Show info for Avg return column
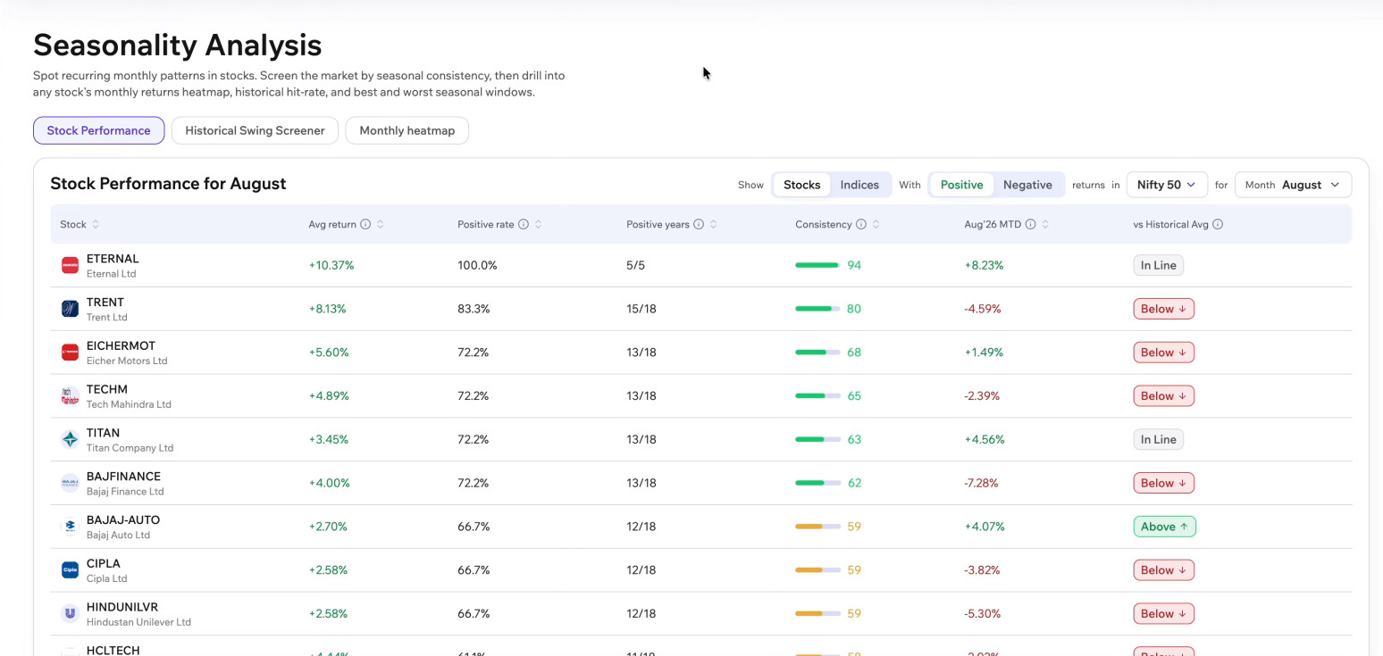 pyautogui.click(x=365, y=224)
